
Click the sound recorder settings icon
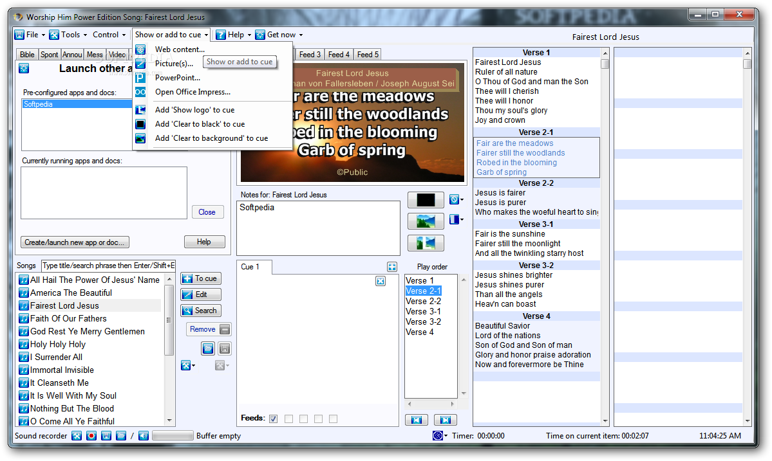77,435
